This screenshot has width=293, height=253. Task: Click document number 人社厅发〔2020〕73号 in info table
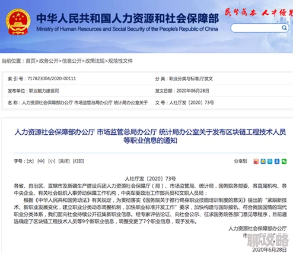pyautogui.click(x=192, y=103)
